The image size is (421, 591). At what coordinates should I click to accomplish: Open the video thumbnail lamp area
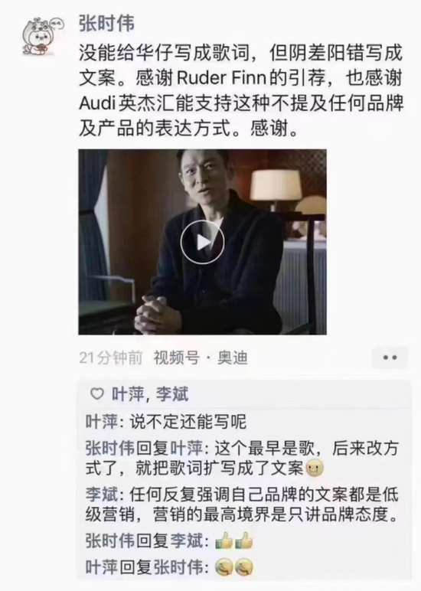276,188
